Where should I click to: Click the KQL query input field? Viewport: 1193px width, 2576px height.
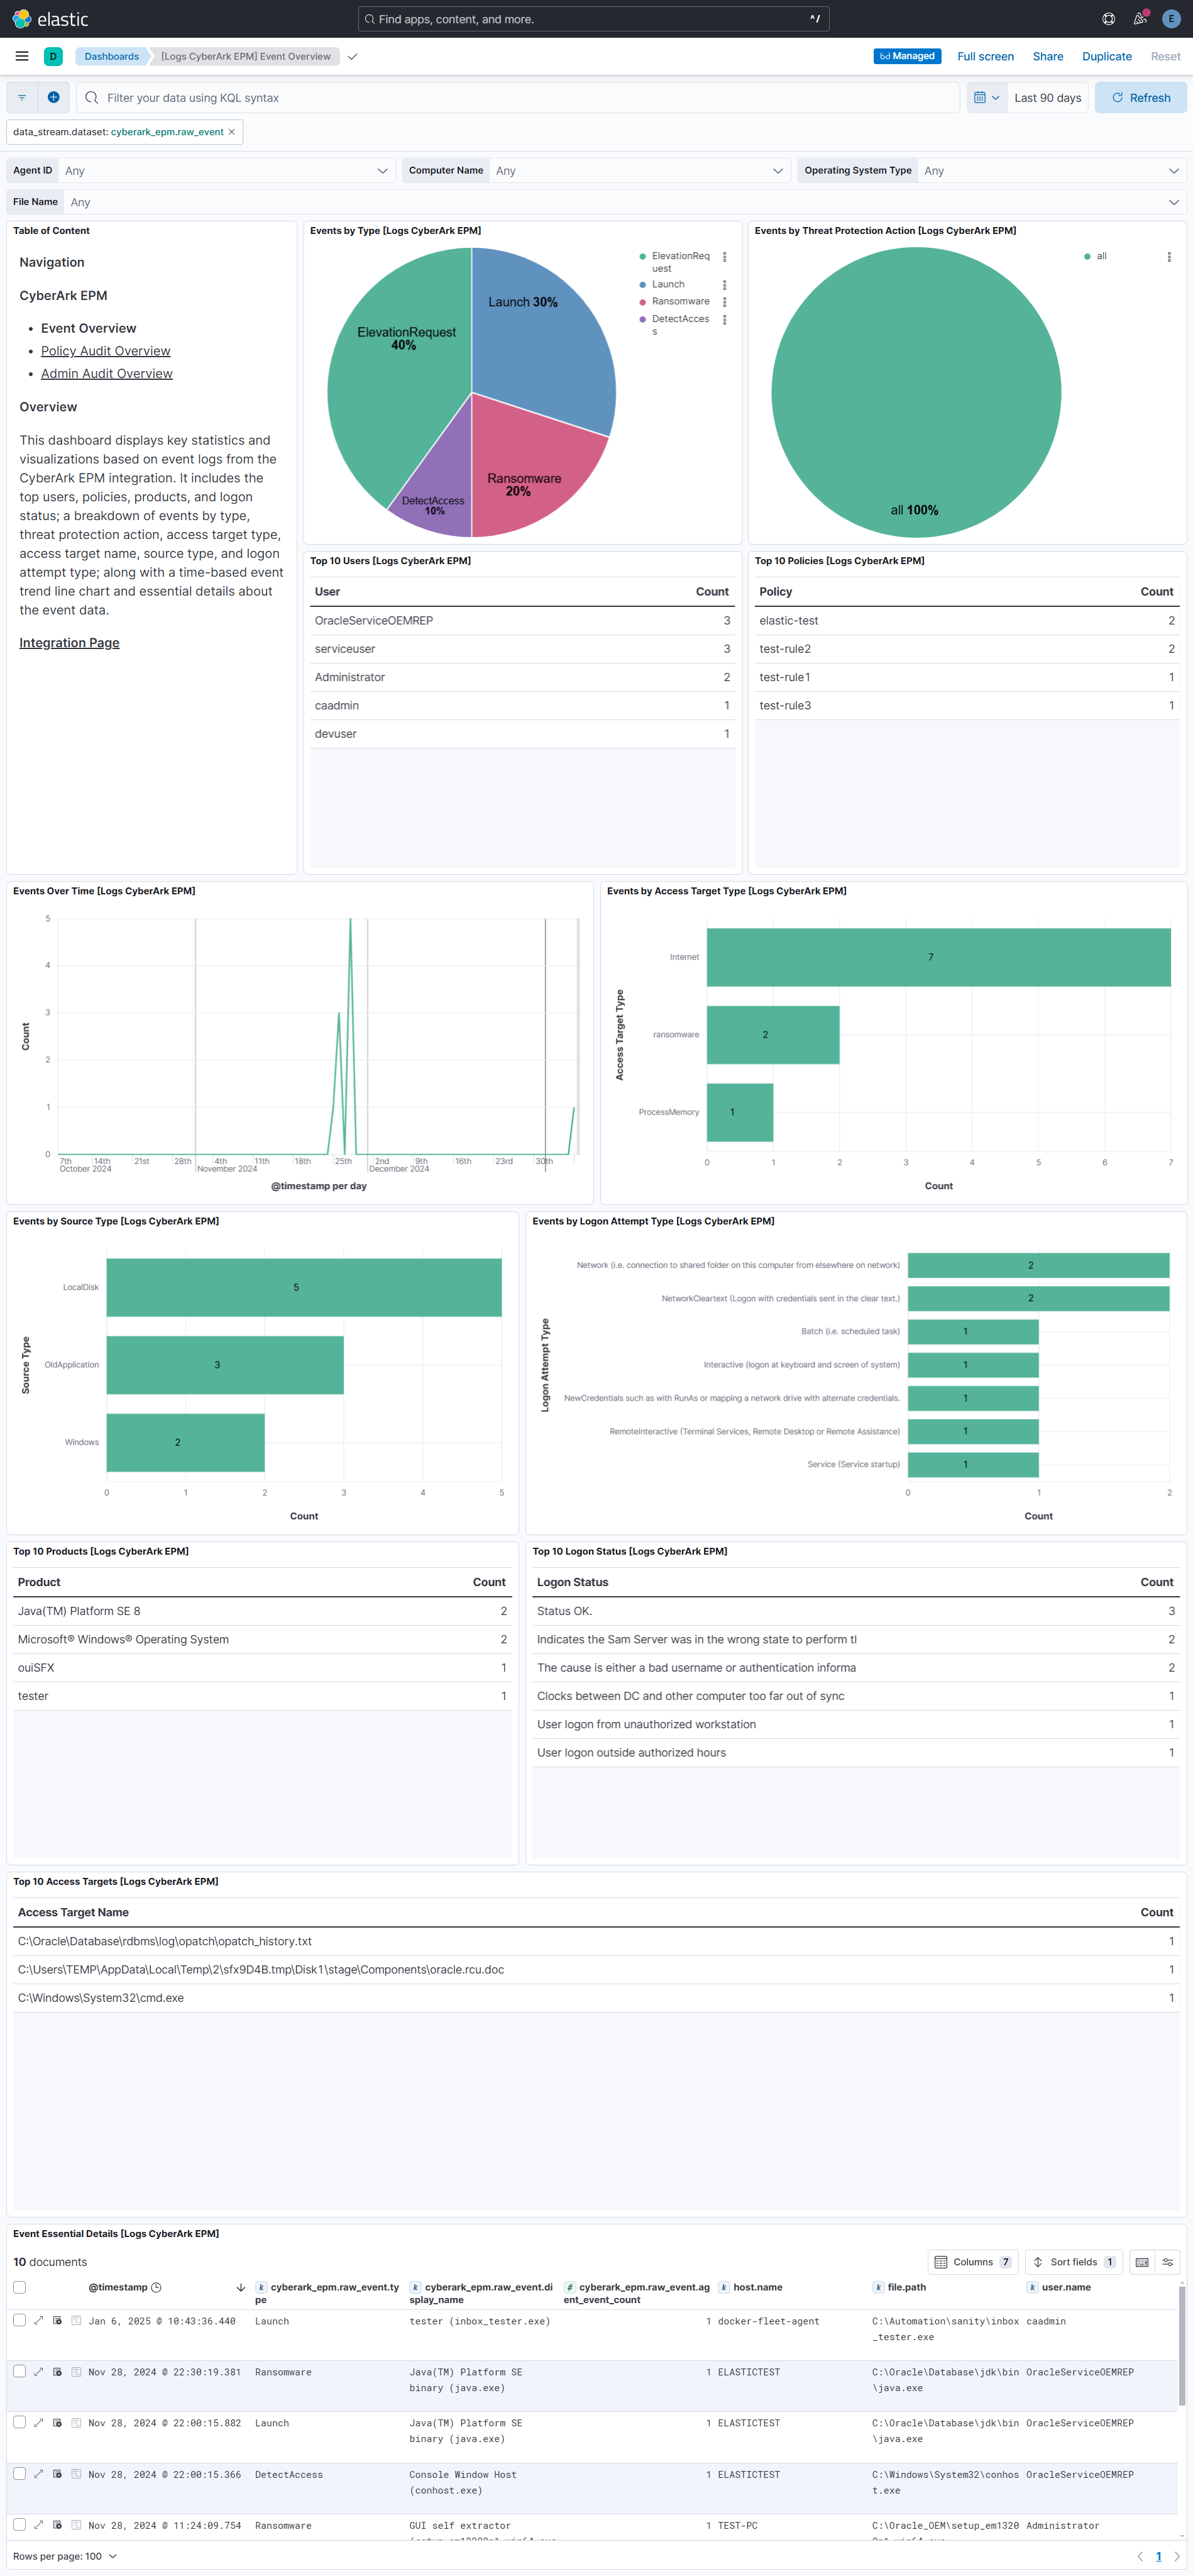[520, 97]
